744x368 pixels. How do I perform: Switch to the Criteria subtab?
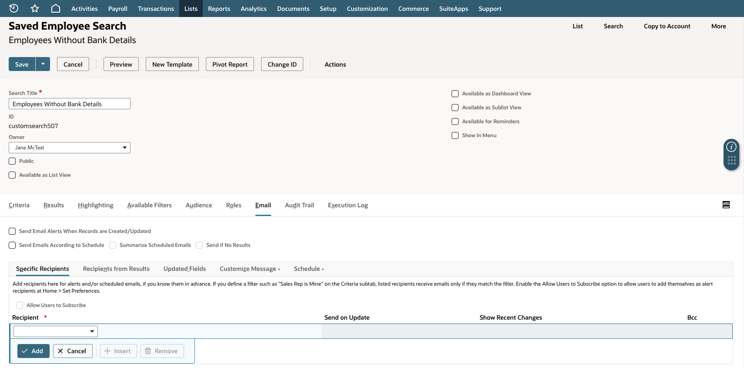[x=19, y=205]
